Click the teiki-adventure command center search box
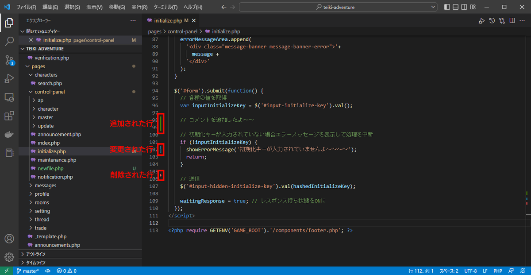The height and width of the screenshot is (275, 531). (338, 7)
